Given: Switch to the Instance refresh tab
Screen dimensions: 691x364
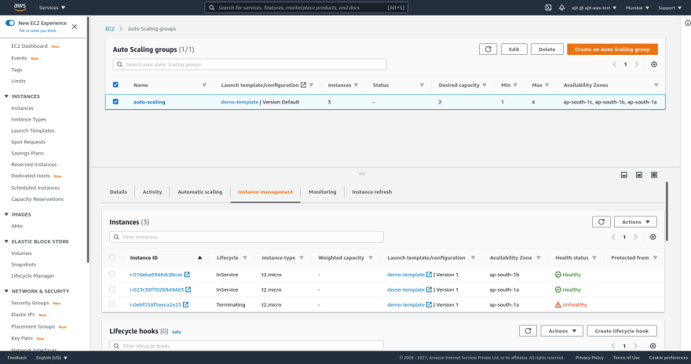Looking at the screenshot, I should click(x=372, y=192).
